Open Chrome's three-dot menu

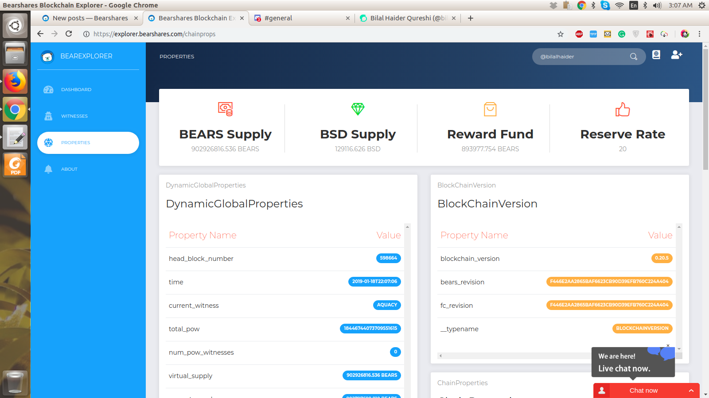(700, 34)
